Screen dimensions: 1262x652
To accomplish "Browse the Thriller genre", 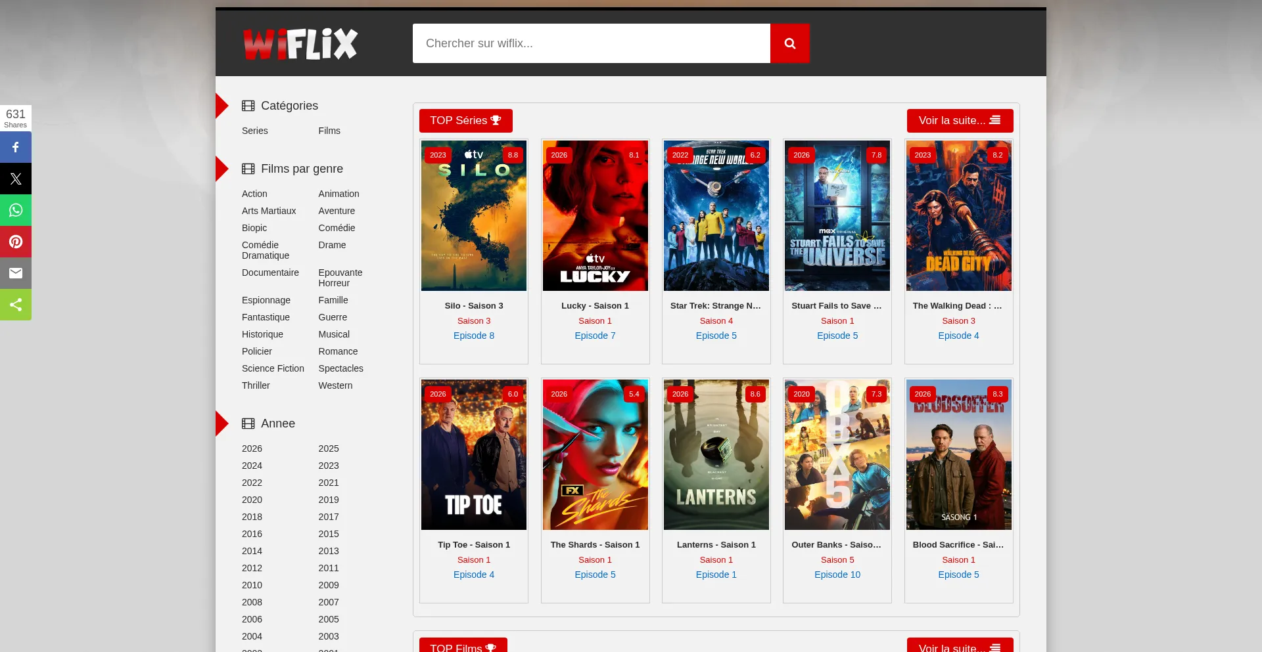I will coord(256,385).
